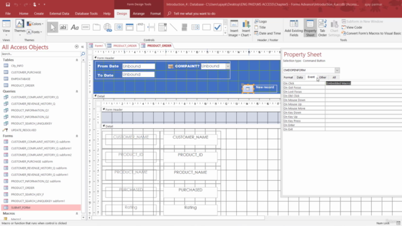
Task: Collapse the Queries group
Action: click(x=77, y=92)
